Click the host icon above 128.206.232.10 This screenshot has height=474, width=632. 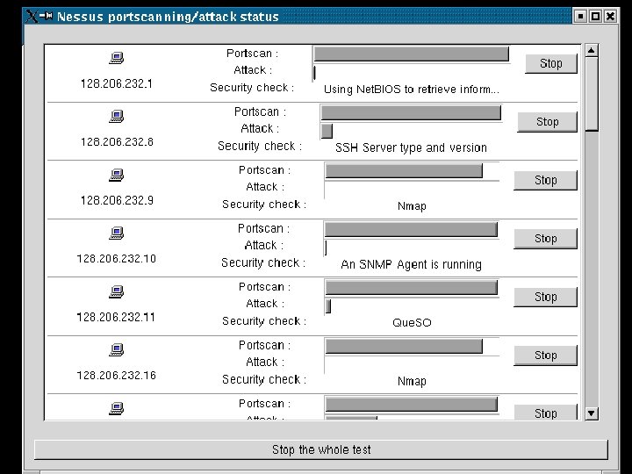tap(117, 233)
